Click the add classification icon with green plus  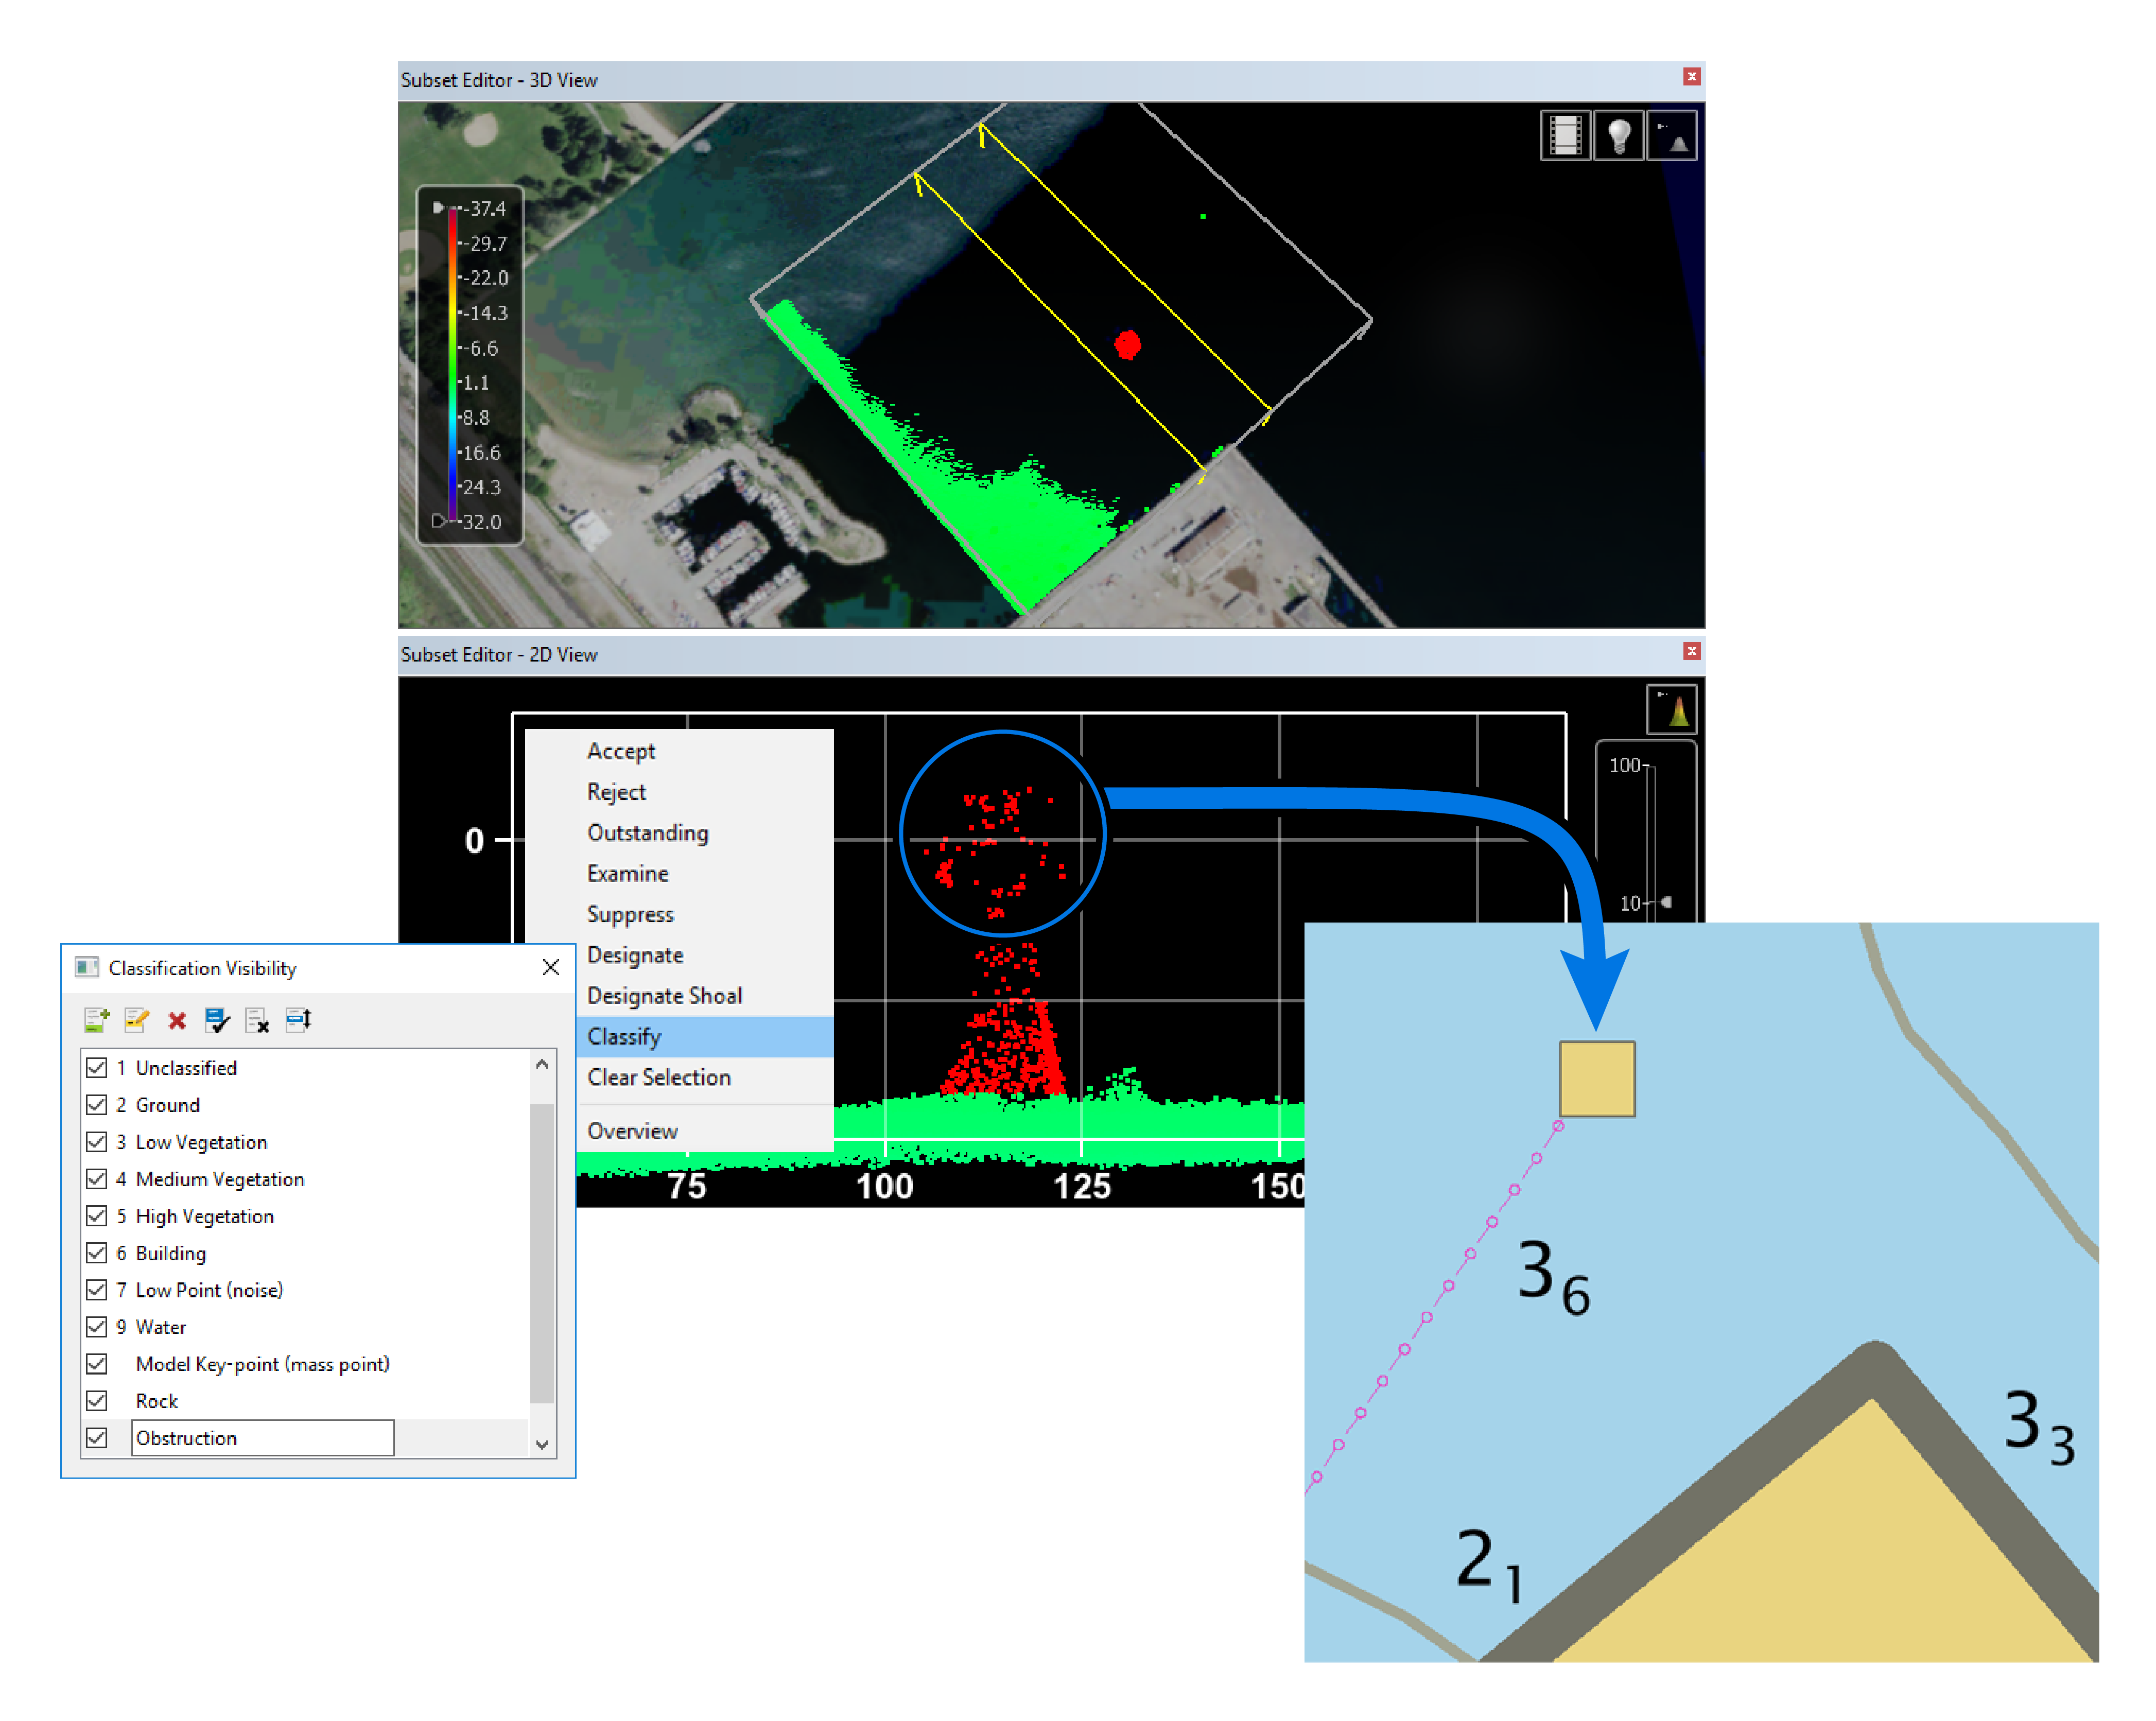coord(96,1020)
